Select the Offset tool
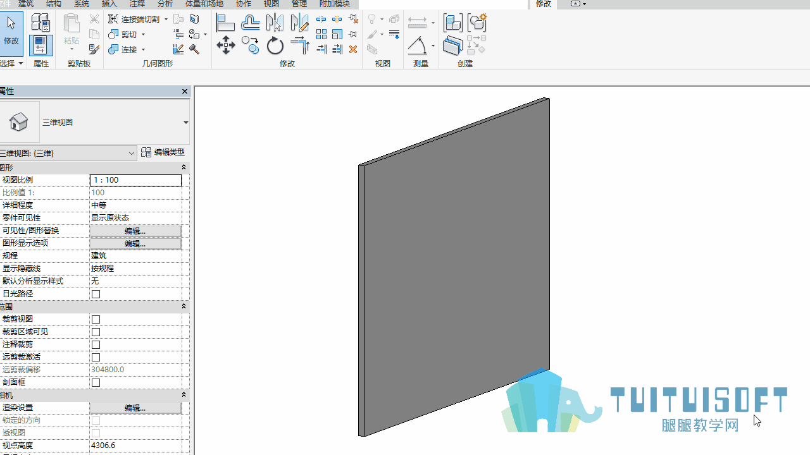810x455 pixels. click(251, 23)
